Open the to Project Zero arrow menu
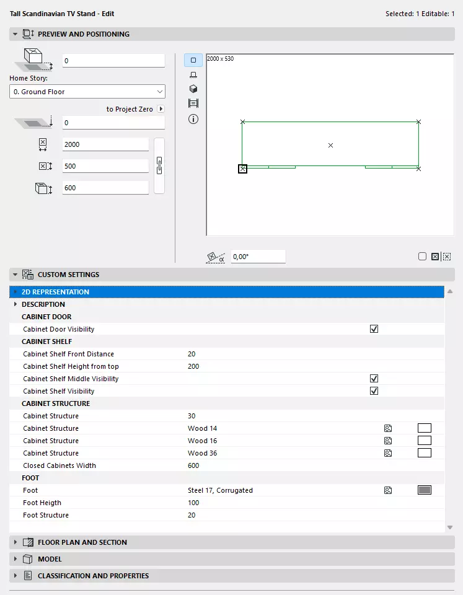The image size is (463, 595). [x=161, y=109]
